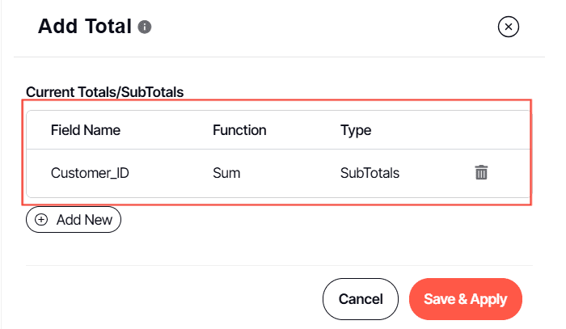Click the Type column header
566x329 pixels.
pyautogui.click(x=356, y=129)
